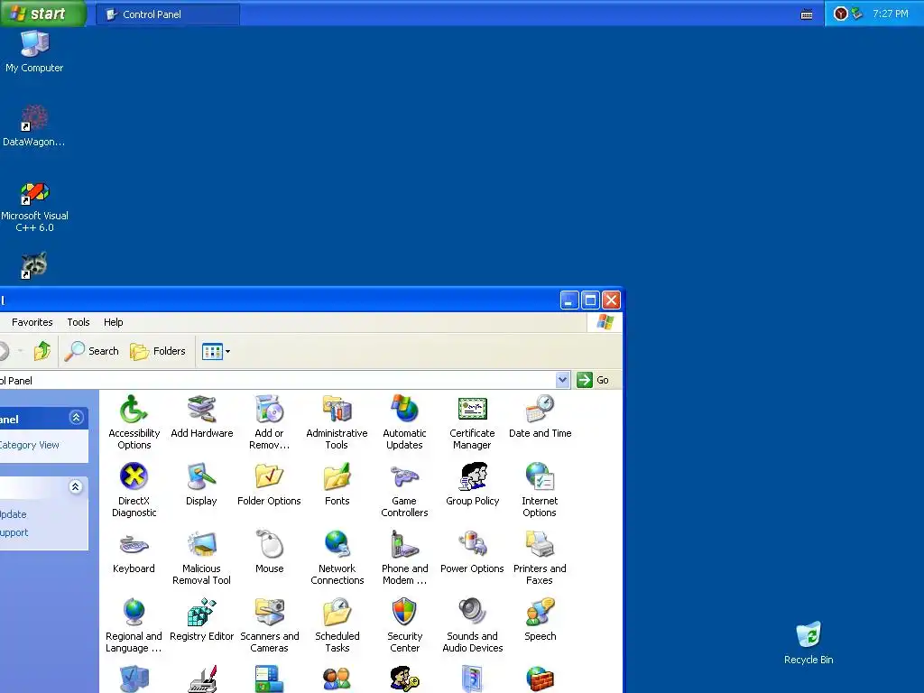The height and width of the screenshot is (693, 924).
Task: Launch DirectX Diagnostic icon
Action: point(134,490)
